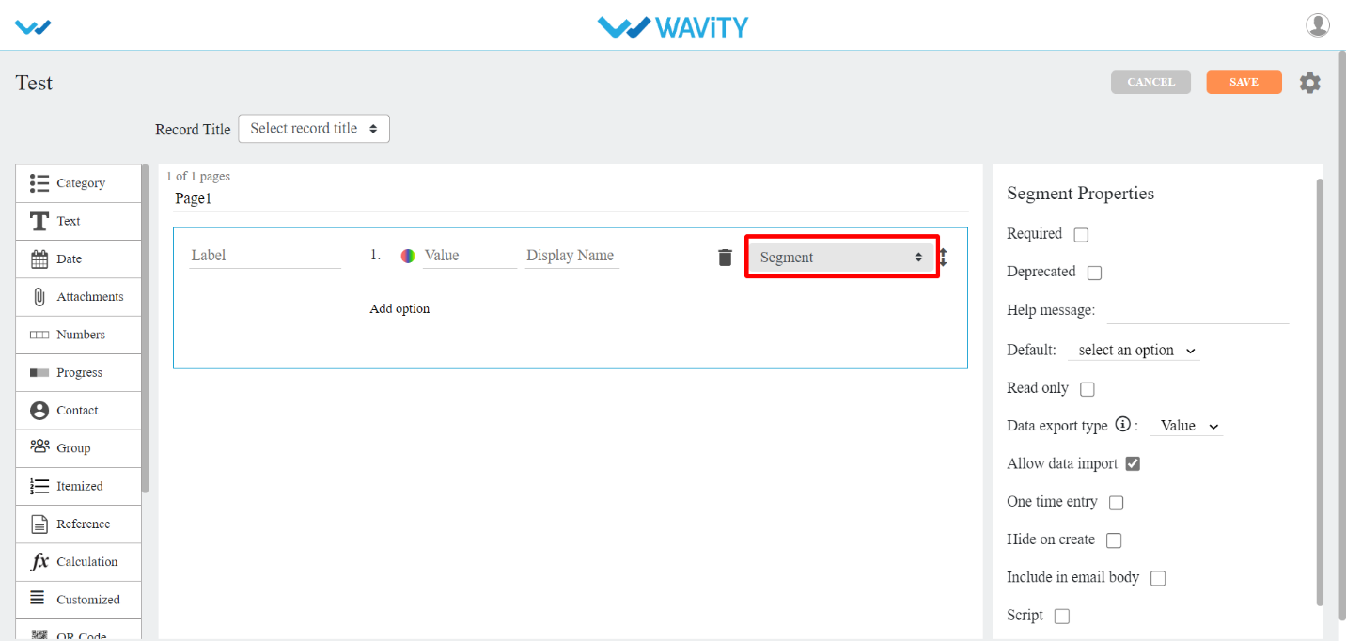Open the Data export type Value dropdown
Screen dimensions: 1346x641
tap(1186, 426)
